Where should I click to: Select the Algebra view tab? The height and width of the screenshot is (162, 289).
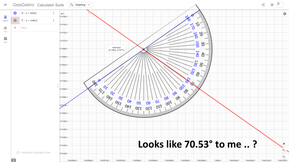coord(5,18)
